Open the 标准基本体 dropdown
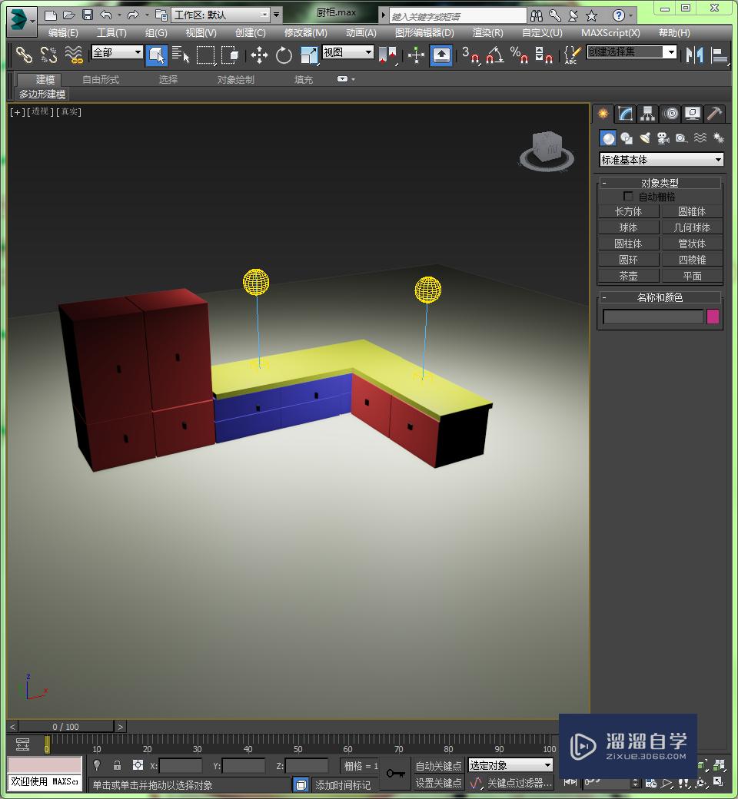The image size is (738, 799). [x=661, y=160]
